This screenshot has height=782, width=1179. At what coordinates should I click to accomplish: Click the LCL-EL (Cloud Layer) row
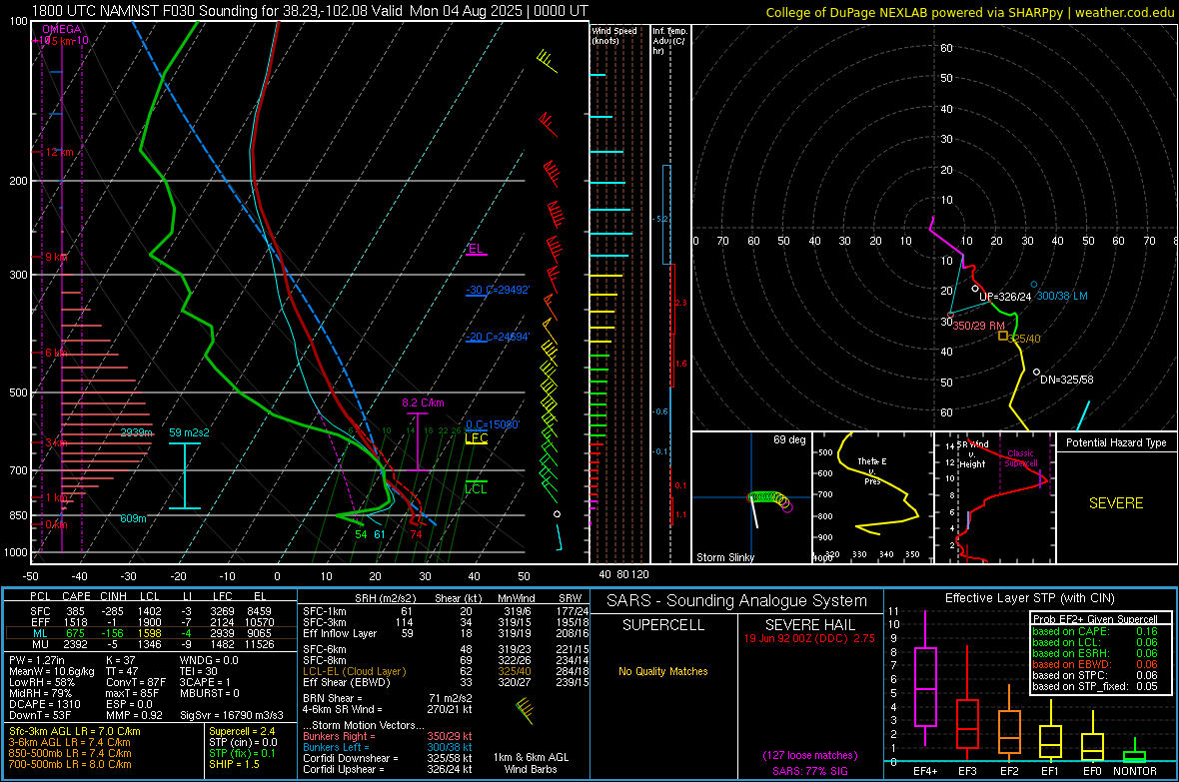click(x=446, y=671)
